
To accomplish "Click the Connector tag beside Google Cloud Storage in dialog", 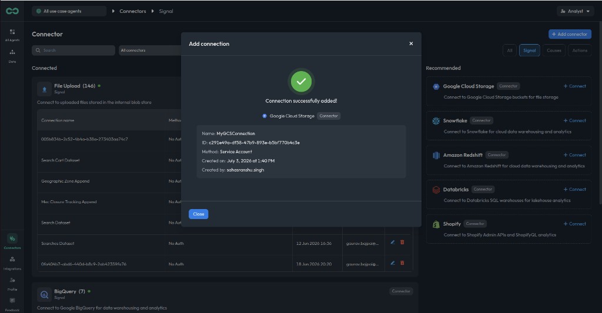I will click(x=329, y=116).
